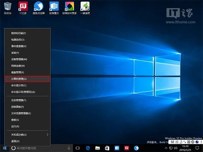Viewport: 203px width, 152px height.
Task: Choose 电源选项(O) in the menu
Action: [x=27, y=40]
